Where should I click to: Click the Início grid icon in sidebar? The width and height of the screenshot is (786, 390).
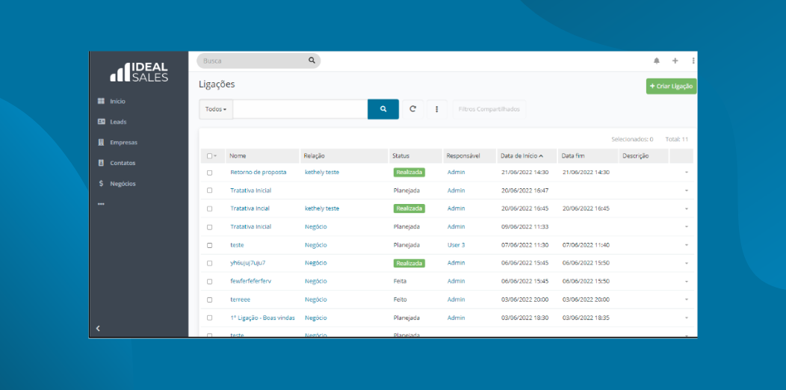click(101, 102)
